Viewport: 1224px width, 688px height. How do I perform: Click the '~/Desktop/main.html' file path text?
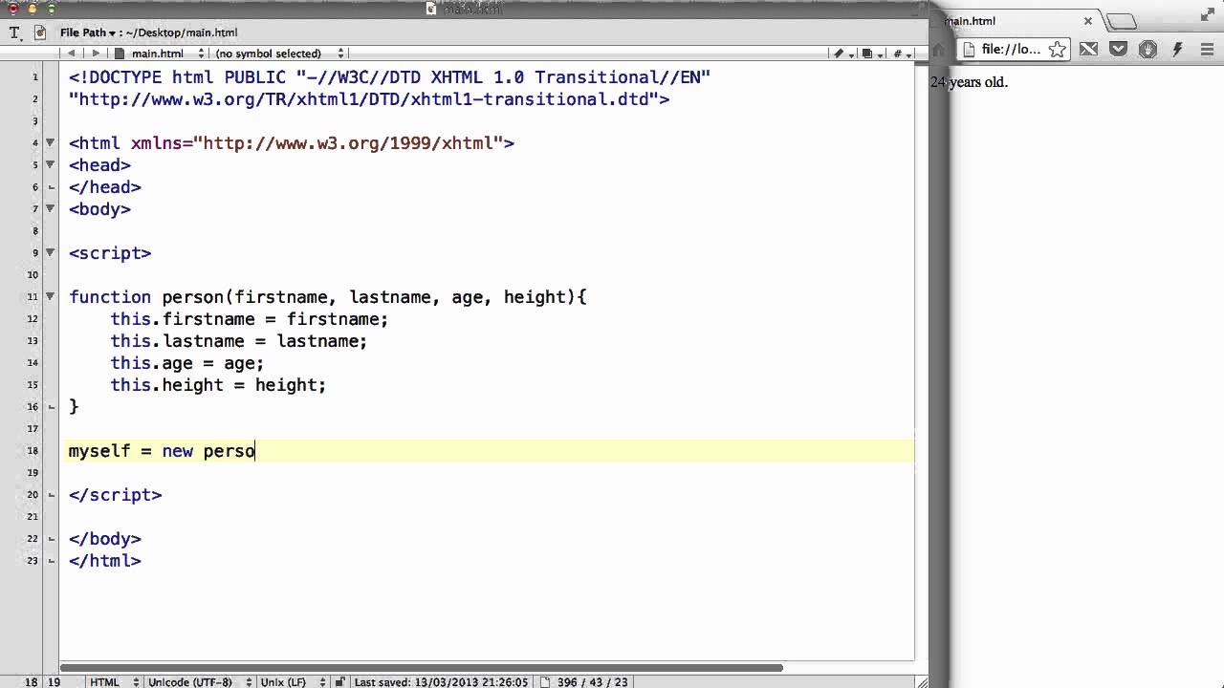pos(183,32)
